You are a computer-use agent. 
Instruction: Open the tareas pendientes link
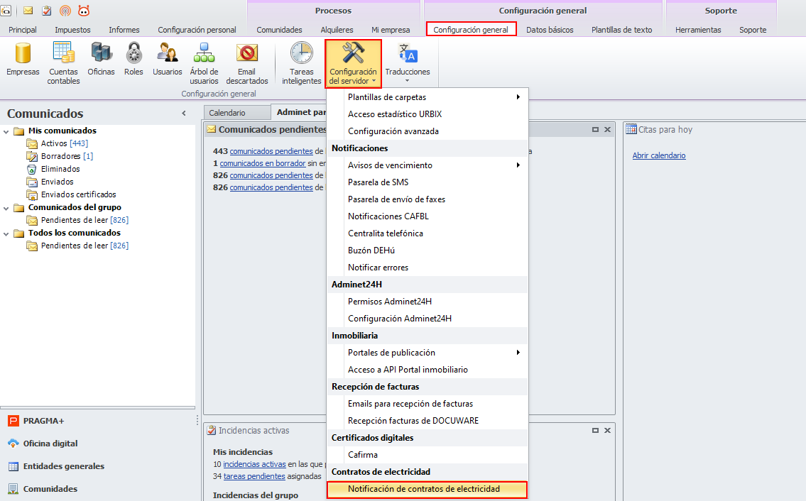click(254, 476)
